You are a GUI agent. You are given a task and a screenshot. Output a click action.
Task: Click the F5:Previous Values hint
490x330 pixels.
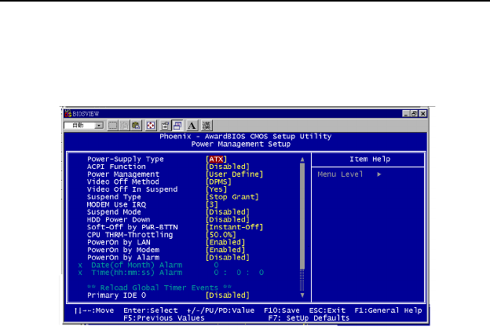coord(164,317)
